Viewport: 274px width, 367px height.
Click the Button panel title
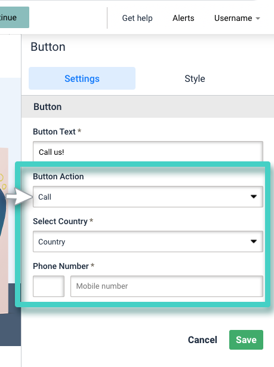coord(48,47)
